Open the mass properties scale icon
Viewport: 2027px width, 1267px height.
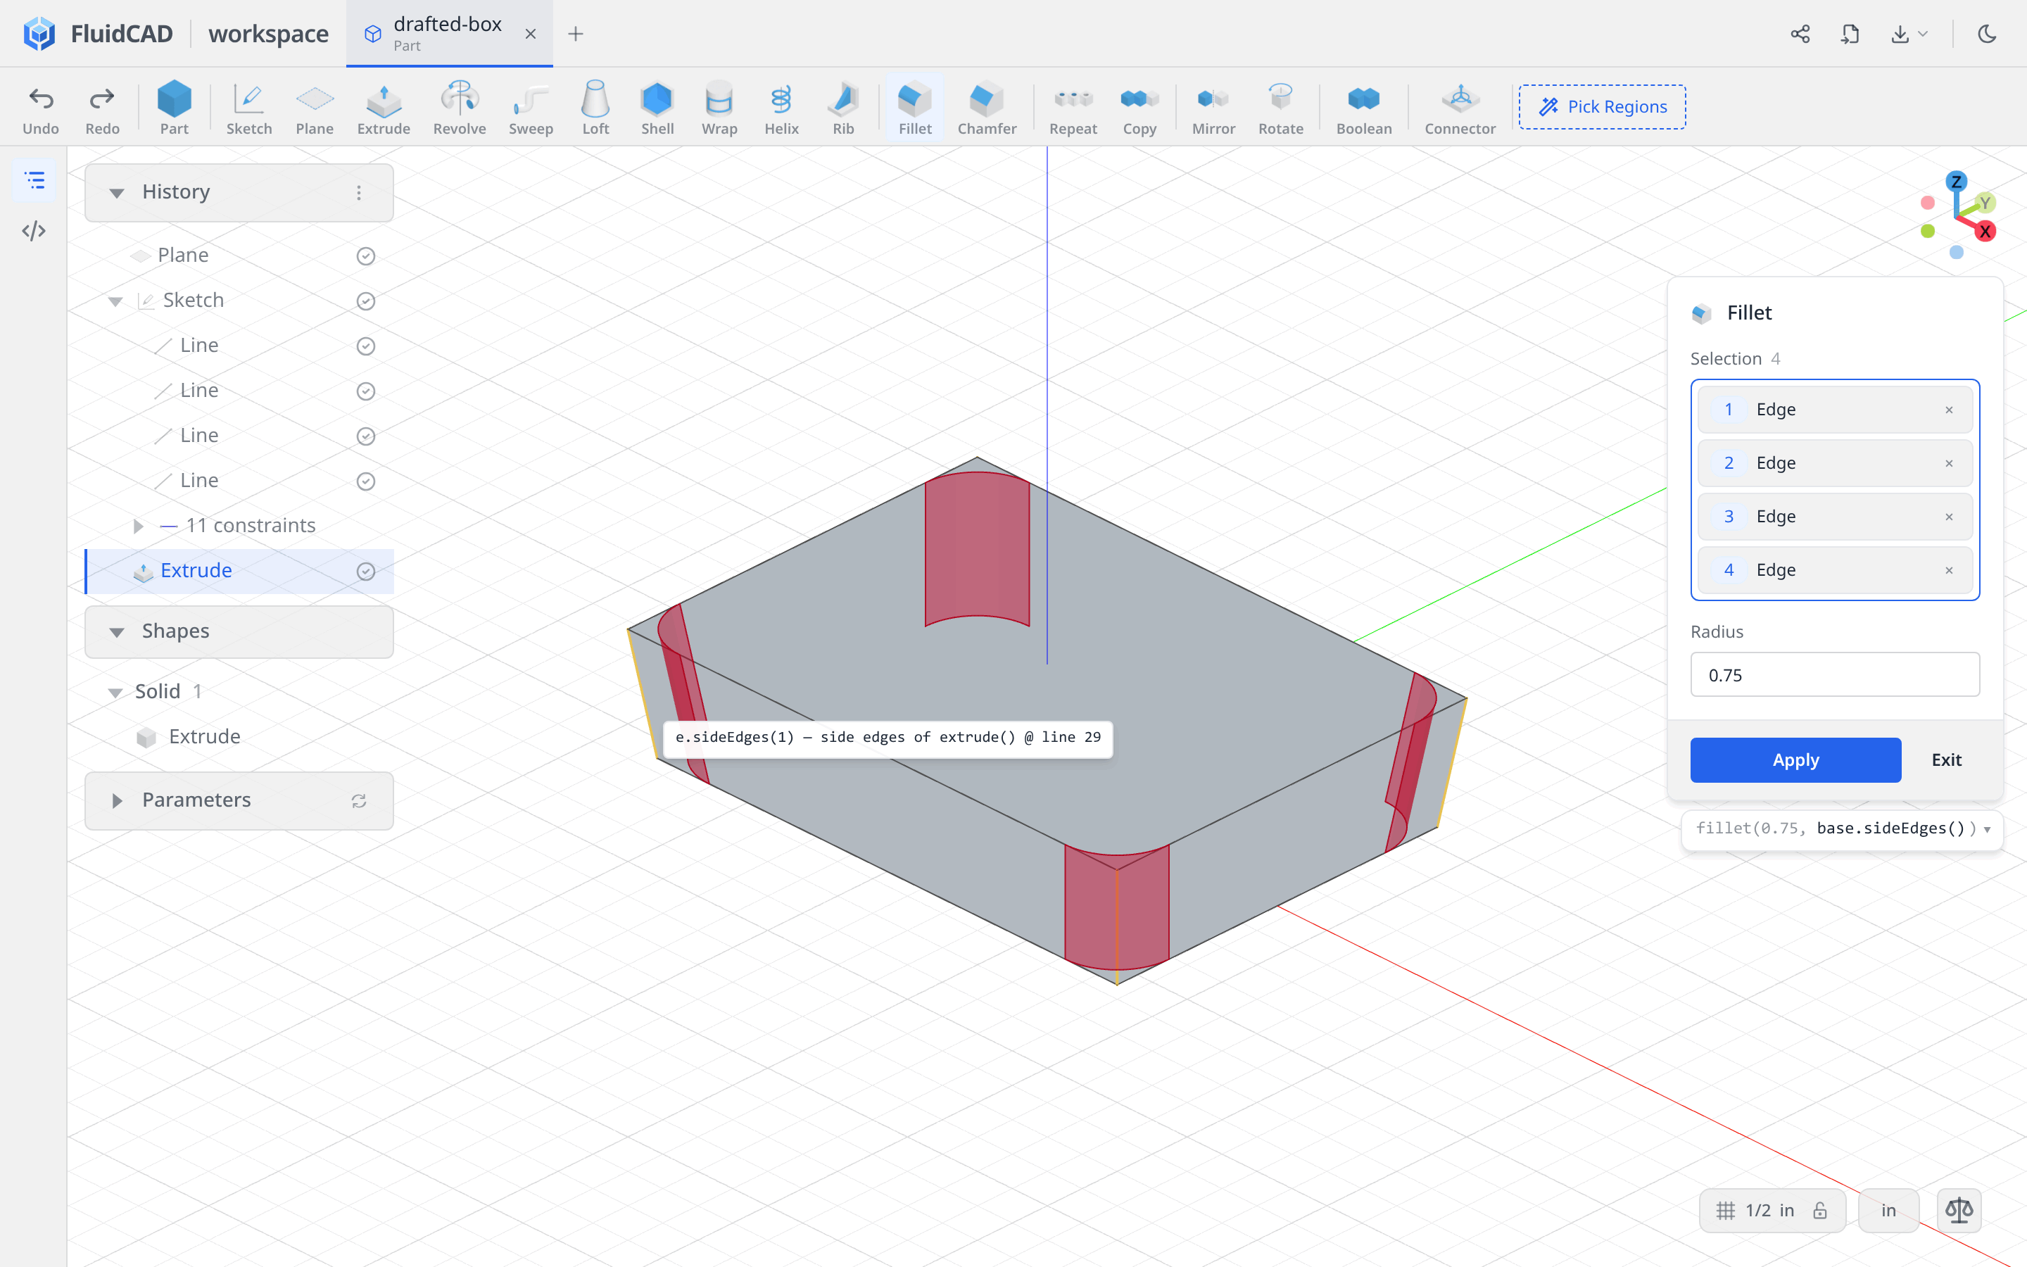(x=1959, y=1210)
